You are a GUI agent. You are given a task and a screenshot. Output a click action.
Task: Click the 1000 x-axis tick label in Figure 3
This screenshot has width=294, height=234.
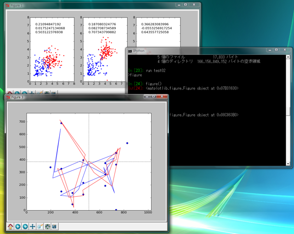point(148,212)
